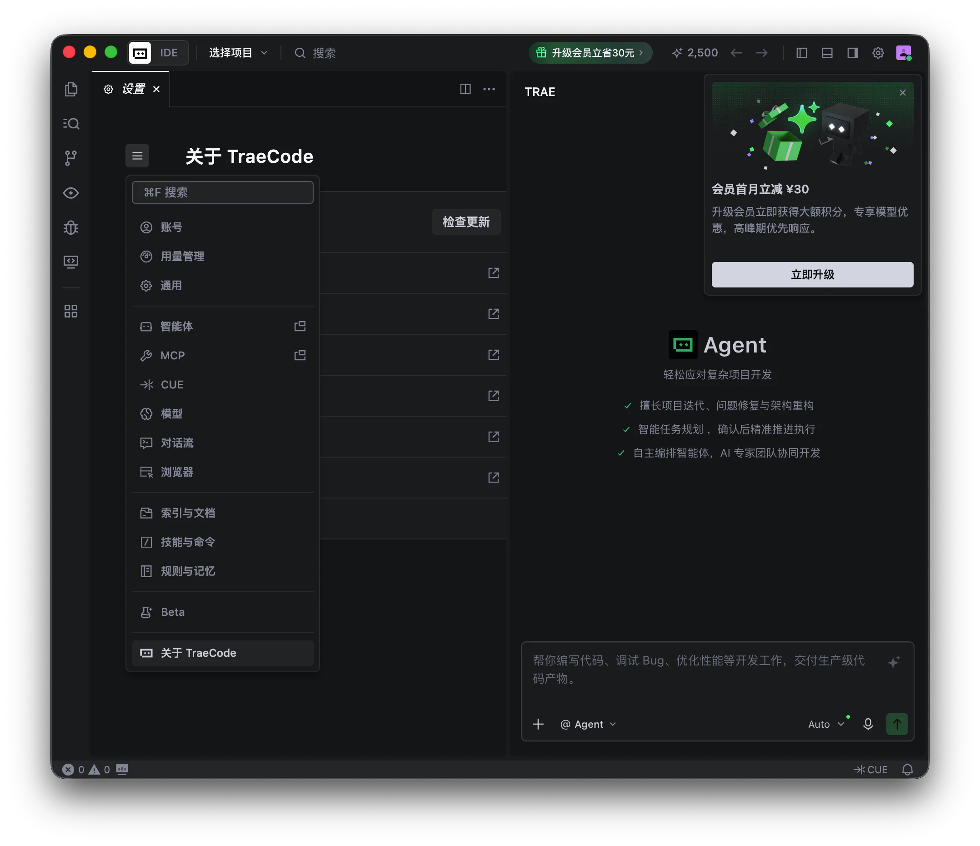Open the preview eye icon in sidebar
980x846 pixels.
tap(71, 193)
